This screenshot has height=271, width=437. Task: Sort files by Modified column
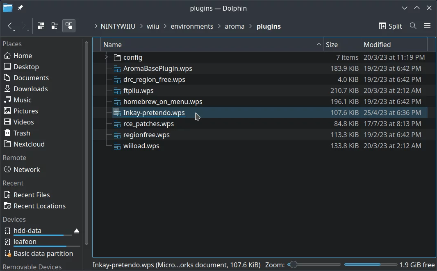click(394, 45)
